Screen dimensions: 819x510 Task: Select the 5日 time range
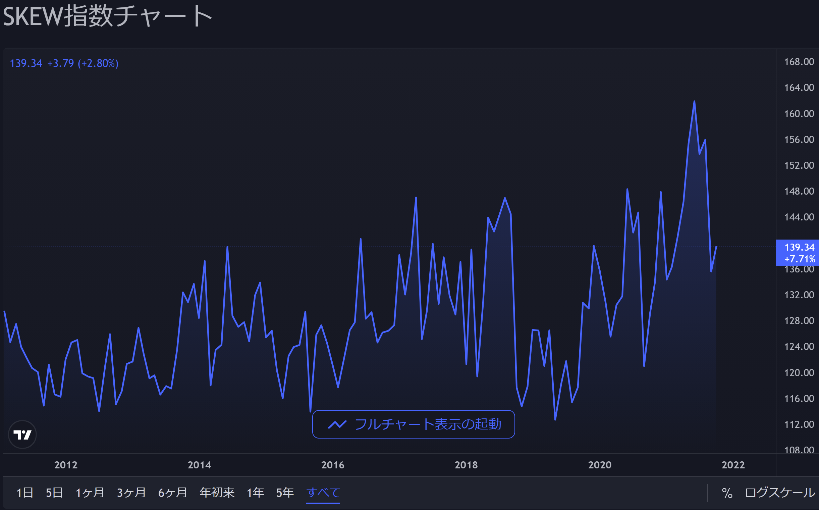click(54, 493)
